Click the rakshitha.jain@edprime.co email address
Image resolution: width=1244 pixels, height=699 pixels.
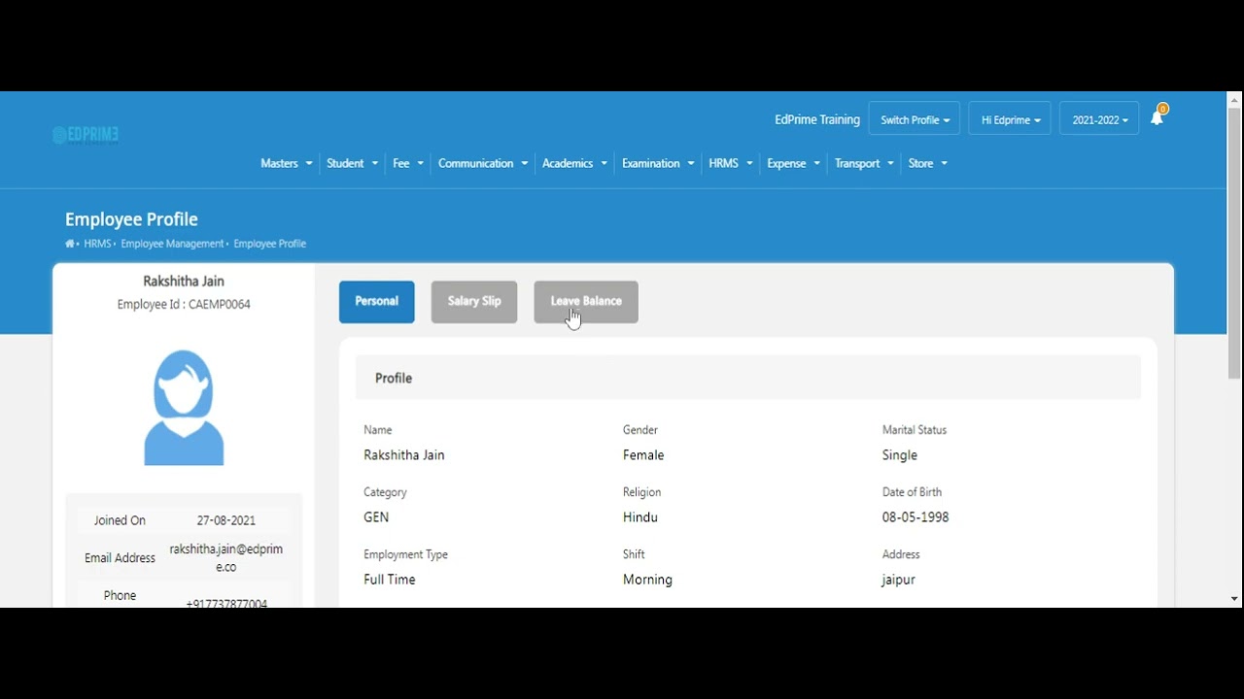click(226, 557)
